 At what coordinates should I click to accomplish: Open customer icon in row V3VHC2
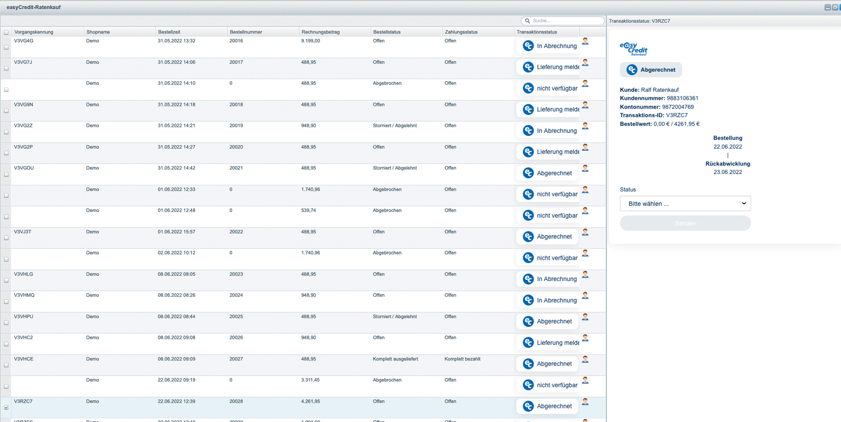[x=585, y=338]
